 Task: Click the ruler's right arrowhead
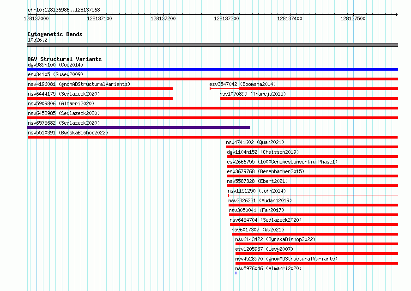[397, 14]
